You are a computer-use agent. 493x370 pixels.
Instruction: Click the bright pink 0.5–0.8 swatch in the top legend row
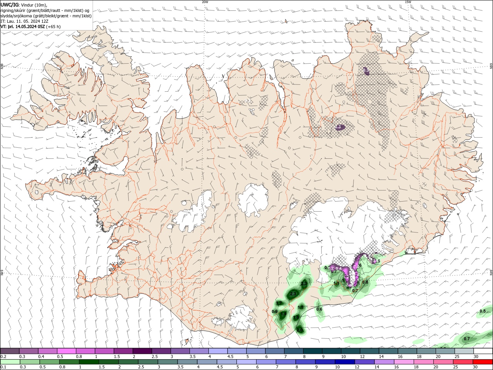coord(66,351)
